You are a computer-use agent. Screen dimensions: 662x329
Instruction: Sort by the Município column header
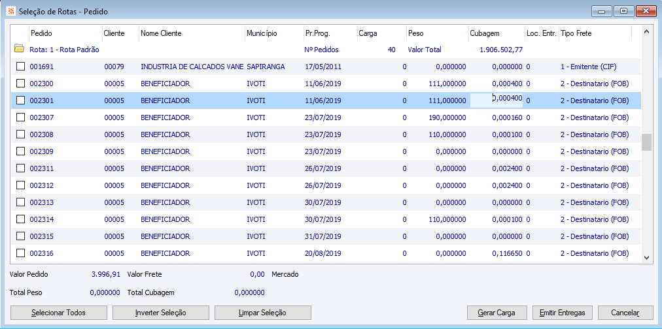tap(273, 33)
